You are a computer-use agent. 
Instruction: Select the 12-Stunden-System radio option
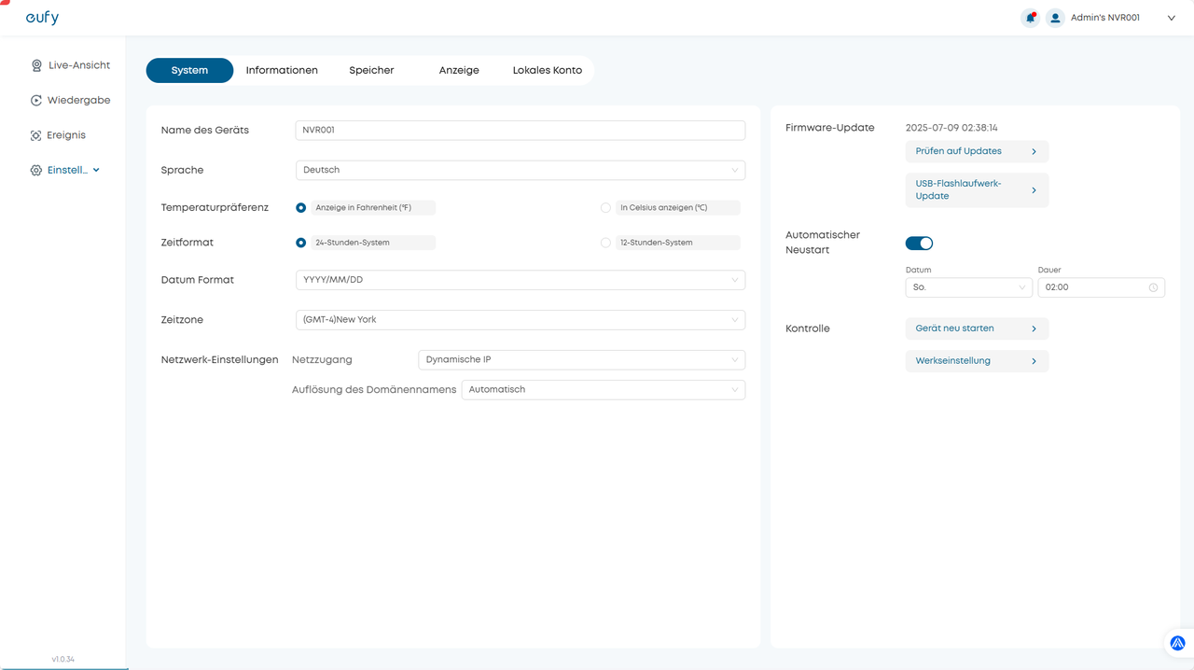[x=605, y=243]
